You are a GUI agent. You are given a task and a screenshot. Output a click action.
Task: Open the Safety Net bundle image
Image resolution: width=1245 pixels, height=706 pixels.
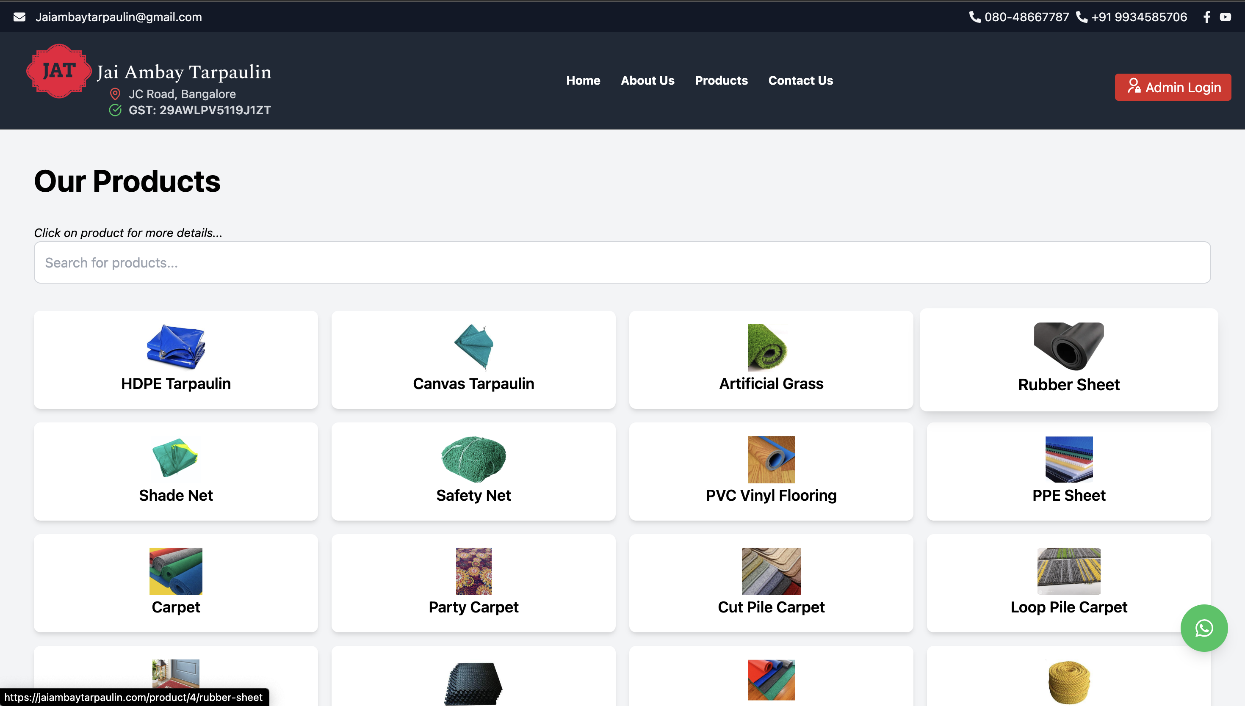pos(473,459)
